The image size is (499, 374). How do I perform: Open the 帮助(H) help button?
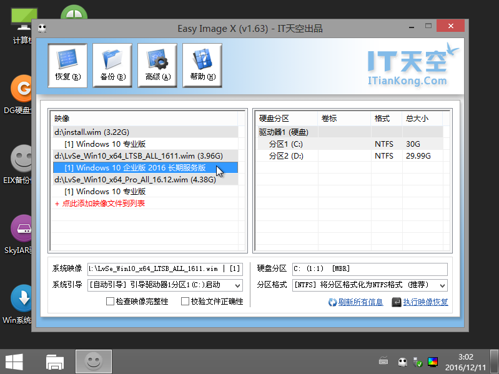pos(202,66)
